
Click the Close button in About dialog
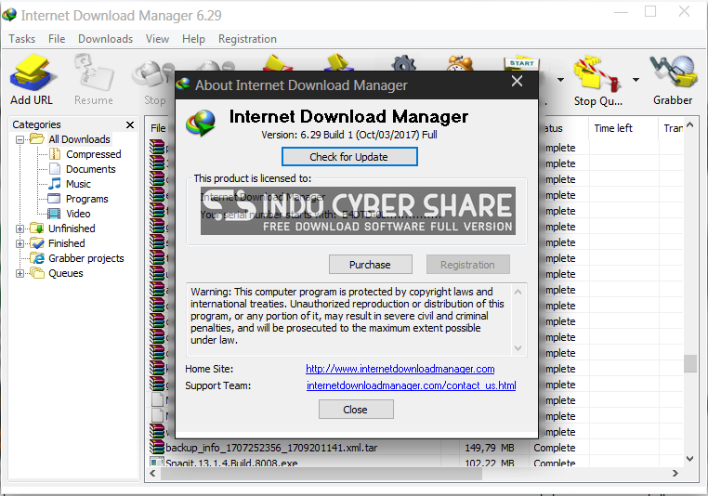(x=356, y=410)
